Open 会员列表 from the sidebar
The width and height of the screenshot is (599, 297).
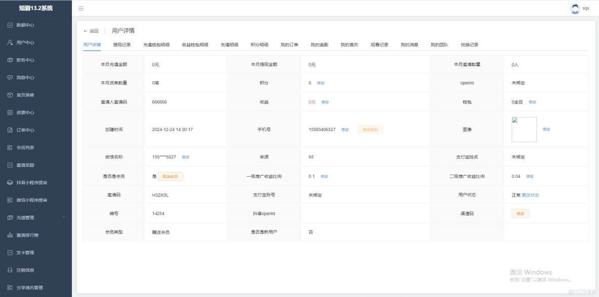pyautogui.click(x=26, y=147)
